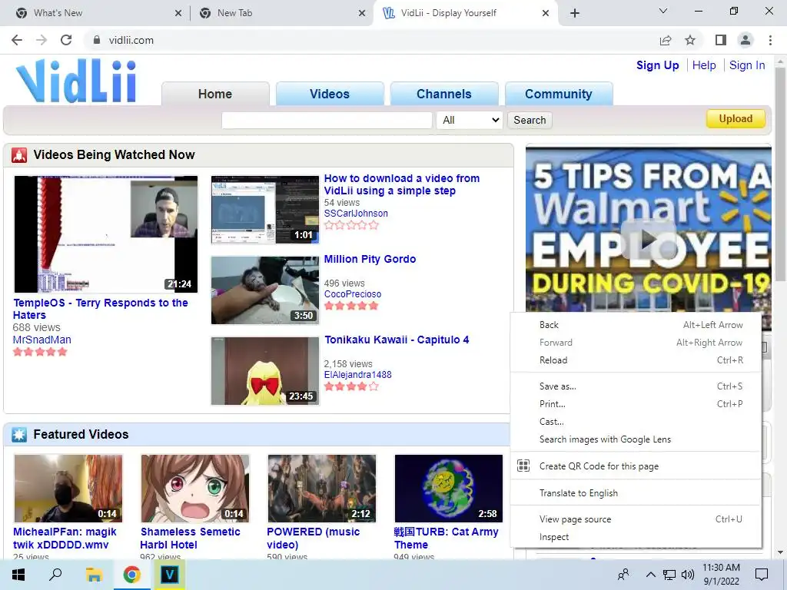Choose Print... from the context menu
This screenshot has height=590, width=787.
click(636, 404)
